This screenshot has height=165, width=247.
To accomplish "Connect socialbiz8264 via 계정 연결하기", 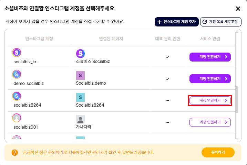I will 210,100.
